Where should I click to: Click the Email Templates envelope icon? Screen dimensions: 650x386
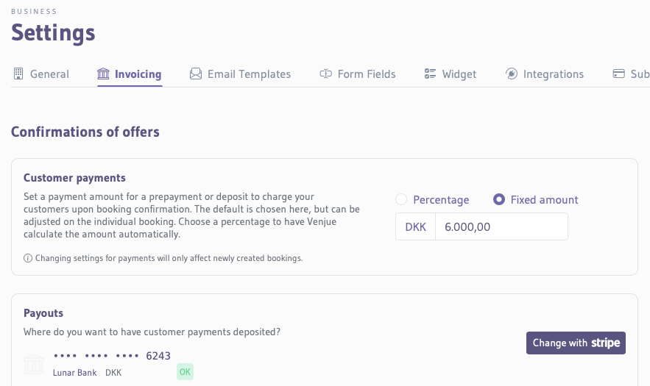pos(196,74)
